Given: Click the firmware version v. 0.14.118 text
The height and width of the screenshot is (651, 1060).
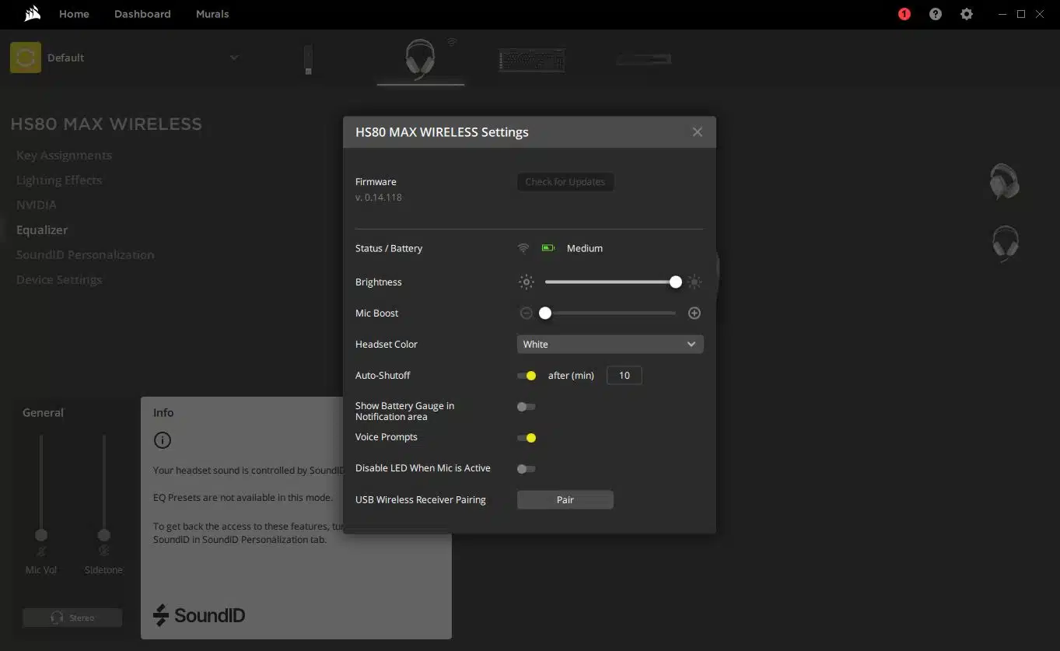Looking at the screenshot, I should [x=379, y=198].
